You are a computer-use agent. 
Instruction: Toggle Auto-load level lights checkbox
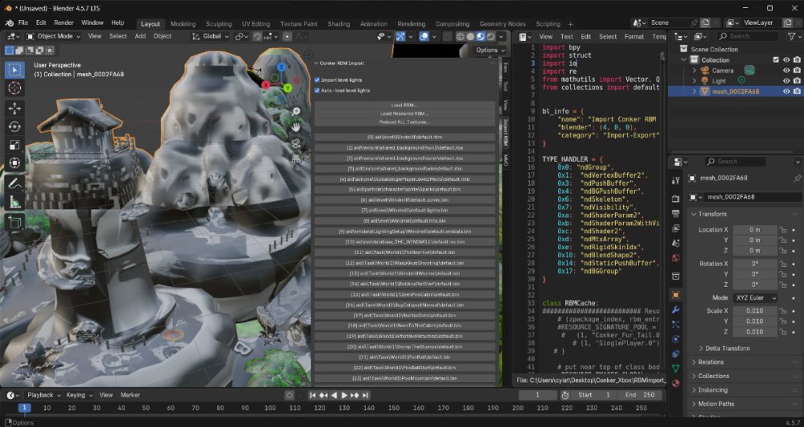coord(317,90)
